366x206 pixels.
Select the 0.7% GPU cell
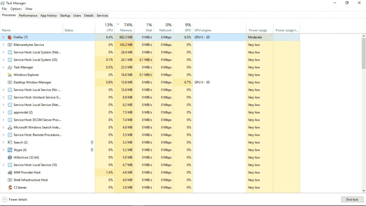(183, 82)
